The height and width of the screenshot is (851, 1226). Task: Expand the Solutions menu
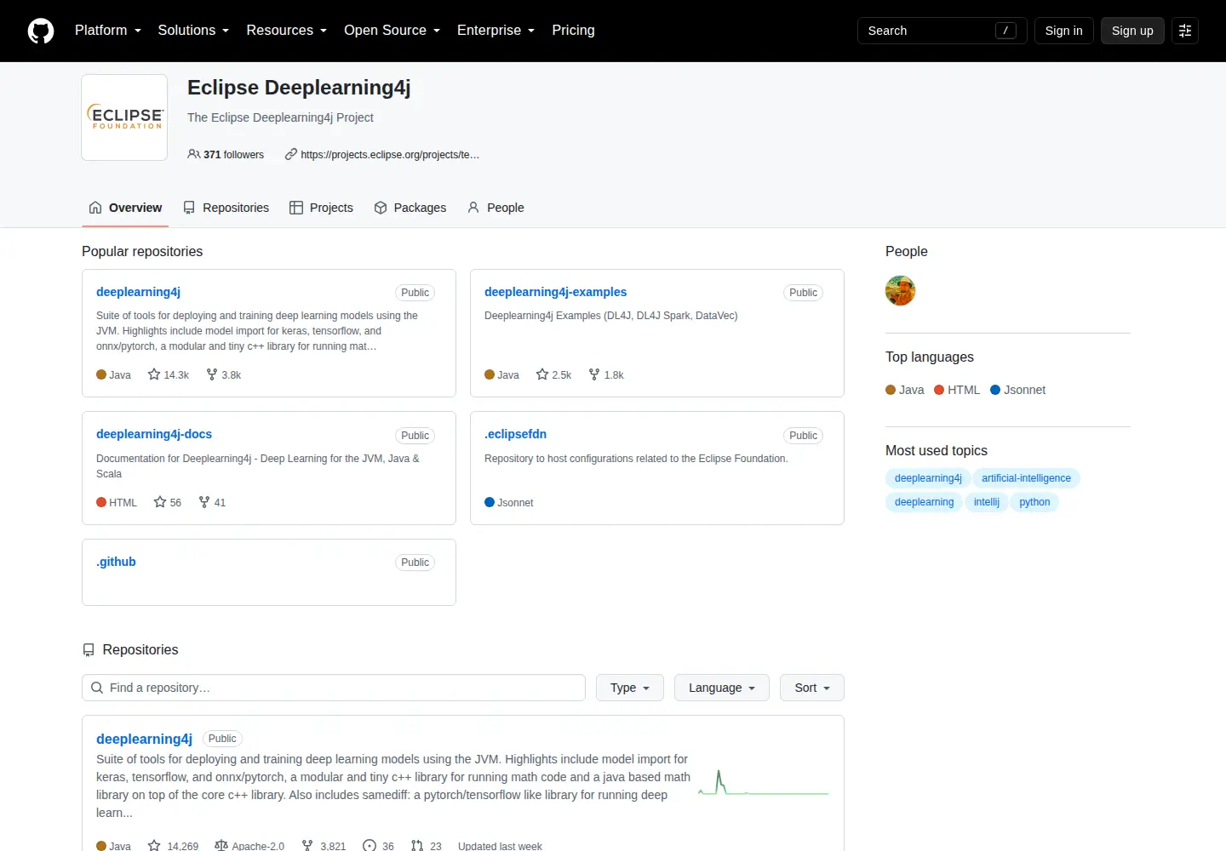point(193,31)
